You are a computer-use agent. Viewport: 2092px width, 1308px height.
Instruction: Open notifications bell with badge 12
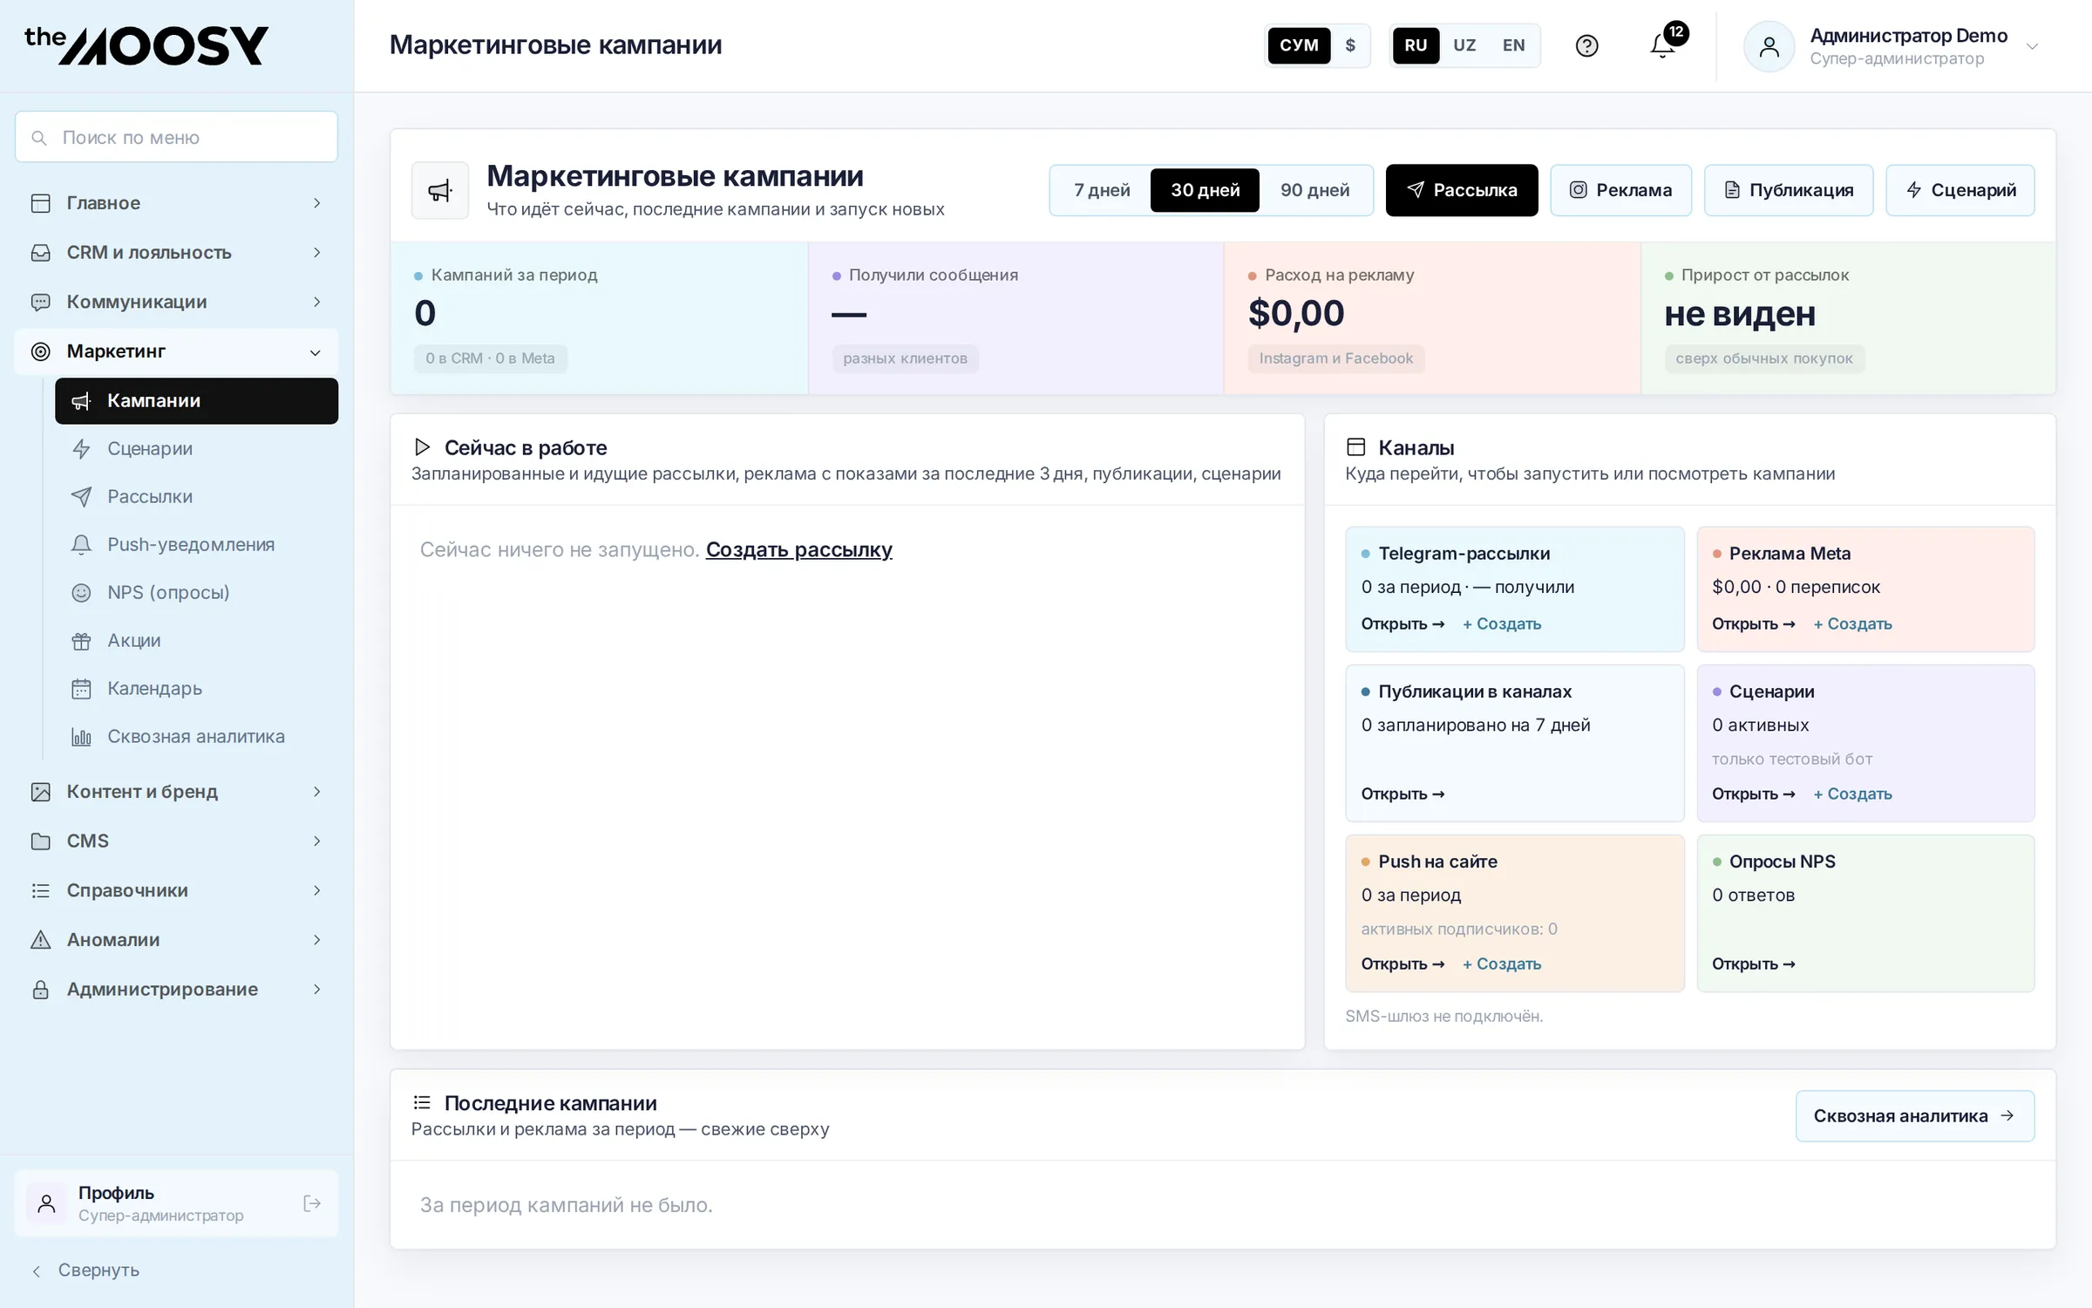tap(1663, 45)
